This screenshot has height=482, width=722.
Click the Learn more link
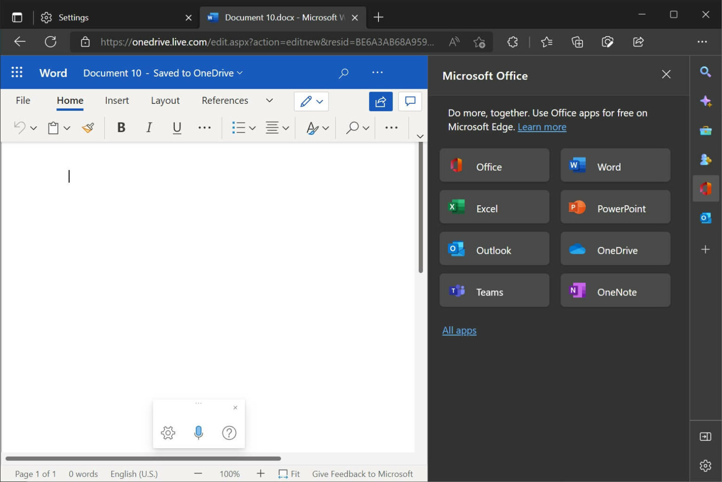pos(541,126)
